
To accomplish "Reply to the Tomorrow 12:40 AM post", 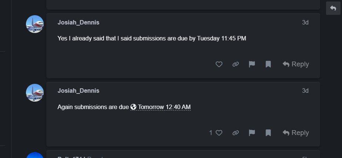I will tap(296, 133).
